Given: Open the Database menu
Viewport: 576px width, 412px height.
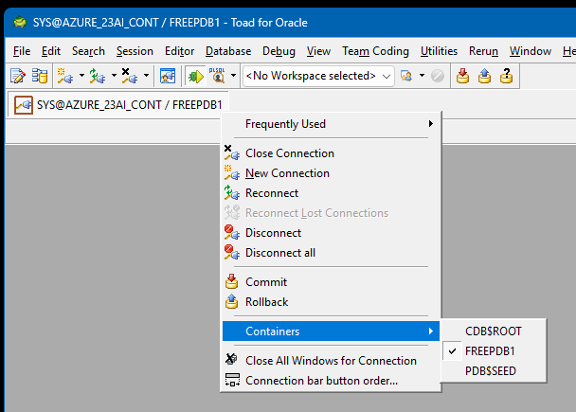Looking at the screenshot, I should coord(228,51).
